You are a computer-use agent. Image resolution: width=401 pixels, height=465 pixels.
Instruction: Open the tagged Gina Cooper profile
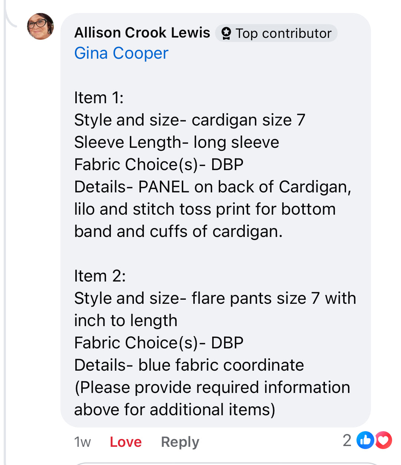click(x=121, y=53)
